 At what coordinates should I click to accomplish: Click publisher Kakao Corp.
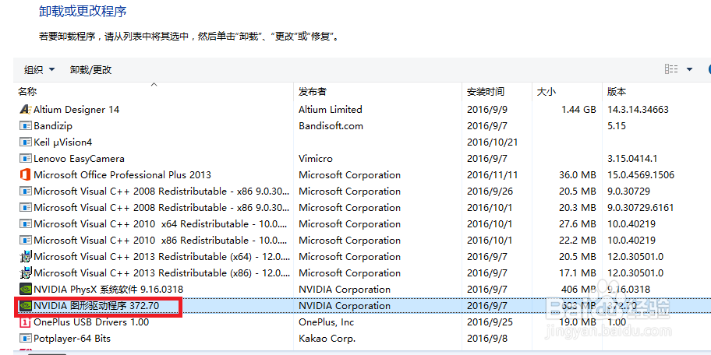[x=327, y=338]
